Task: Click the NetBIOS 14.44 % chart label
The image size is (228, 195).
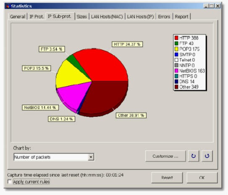Action: [x=40, y=108]
